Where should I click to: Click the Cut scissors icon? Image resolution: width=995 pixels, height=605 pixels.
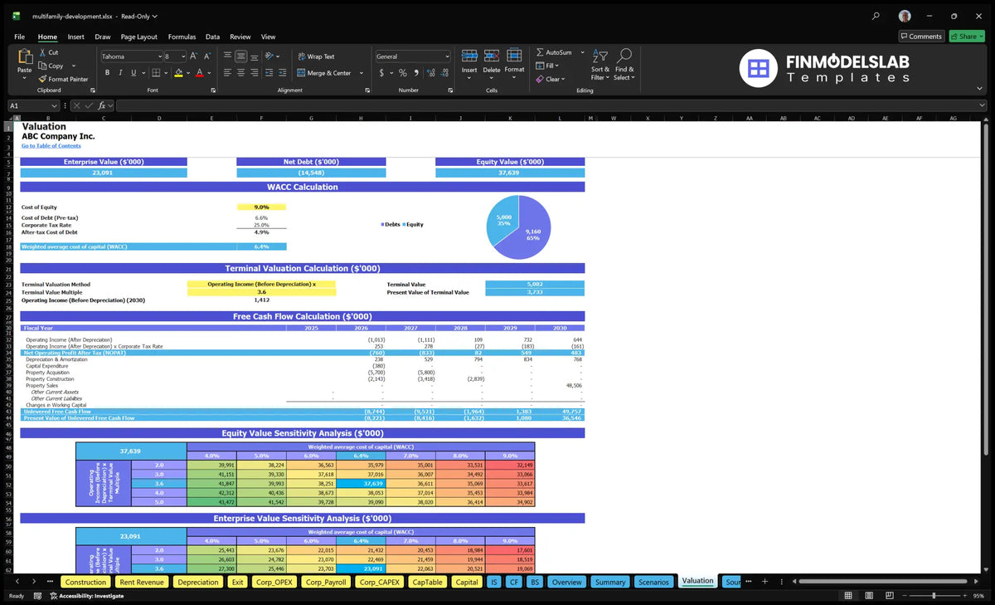(42, 52)
